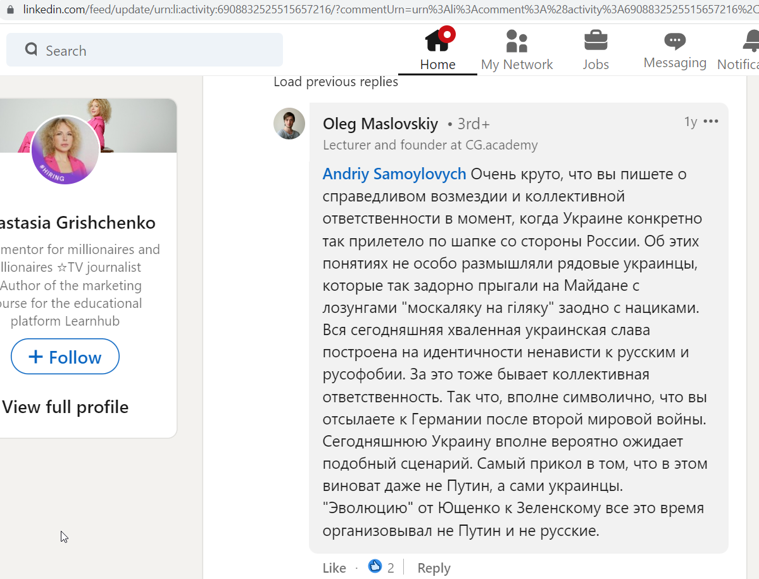759x579 pixels.
Task: Click the Home label in the navigation
Action: click(x=437, y=65)
